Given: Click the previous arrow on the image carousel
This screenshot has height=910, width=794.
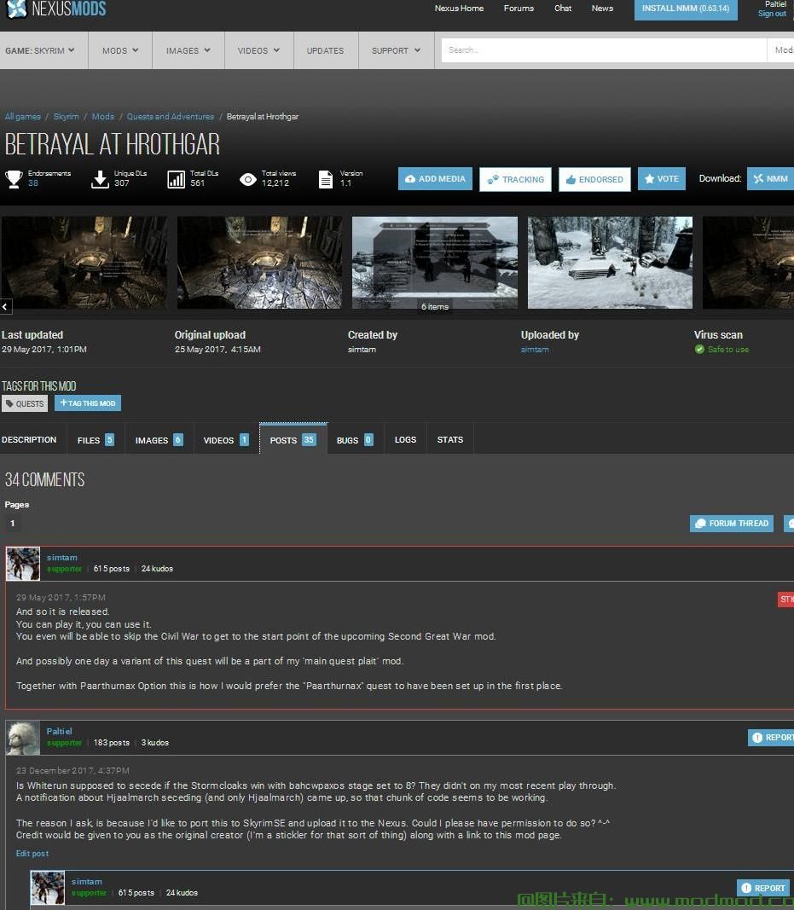Looking at the screenshot, I should pos(5,306).
